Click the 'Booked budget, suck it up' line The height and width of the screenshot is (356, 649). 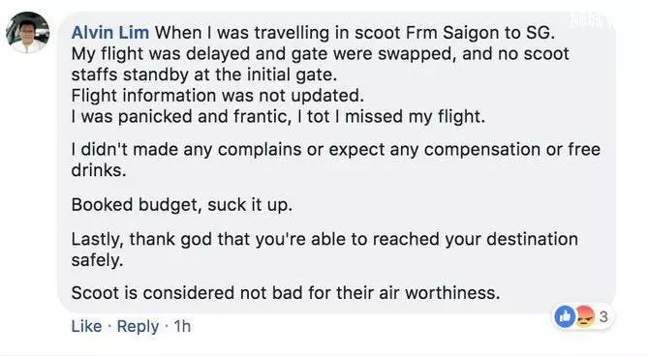click(182, 205)
